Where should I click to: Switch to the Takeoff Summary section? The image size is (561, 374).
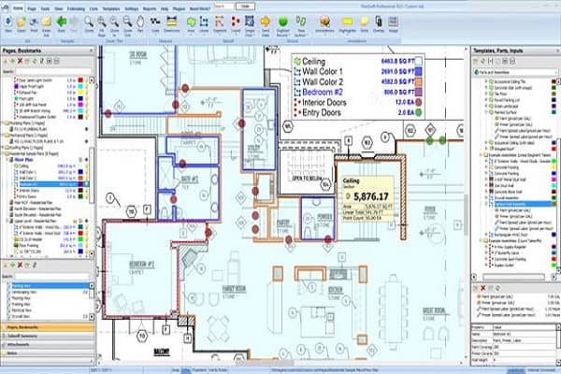click(x=48, y=336)
